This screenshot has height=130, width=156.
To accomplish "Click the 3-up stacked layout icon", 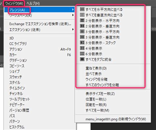I will (82, 42).
